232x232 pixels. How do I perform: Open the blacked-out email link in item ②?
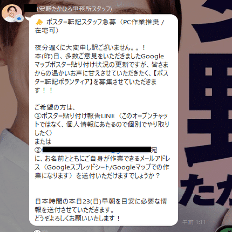[x=96, y=150]
